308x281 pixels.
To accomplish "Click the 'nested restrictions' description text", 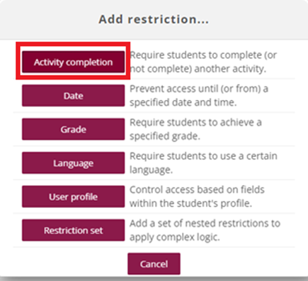I will [205, 230].
